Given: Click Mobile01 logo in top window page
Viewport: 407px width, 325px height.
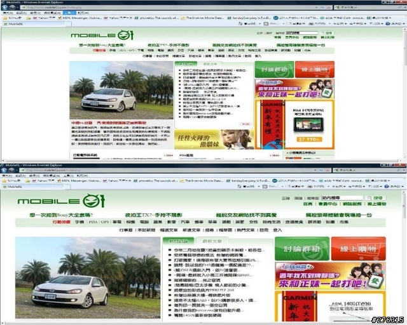Looking at the screenshot, I should tap(102, 35).
